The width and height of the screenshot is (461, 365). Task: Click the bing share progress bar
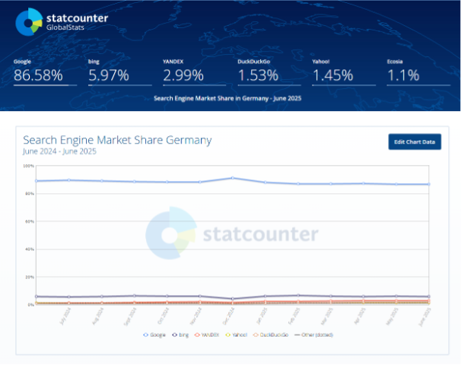click(x=120, y=85)
